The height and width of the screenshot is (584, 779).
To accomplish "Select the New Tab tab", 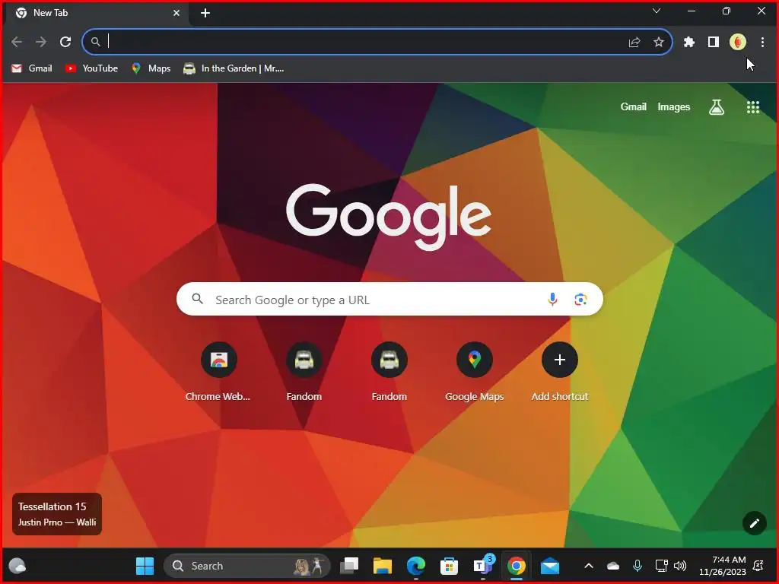I will 97,13.
